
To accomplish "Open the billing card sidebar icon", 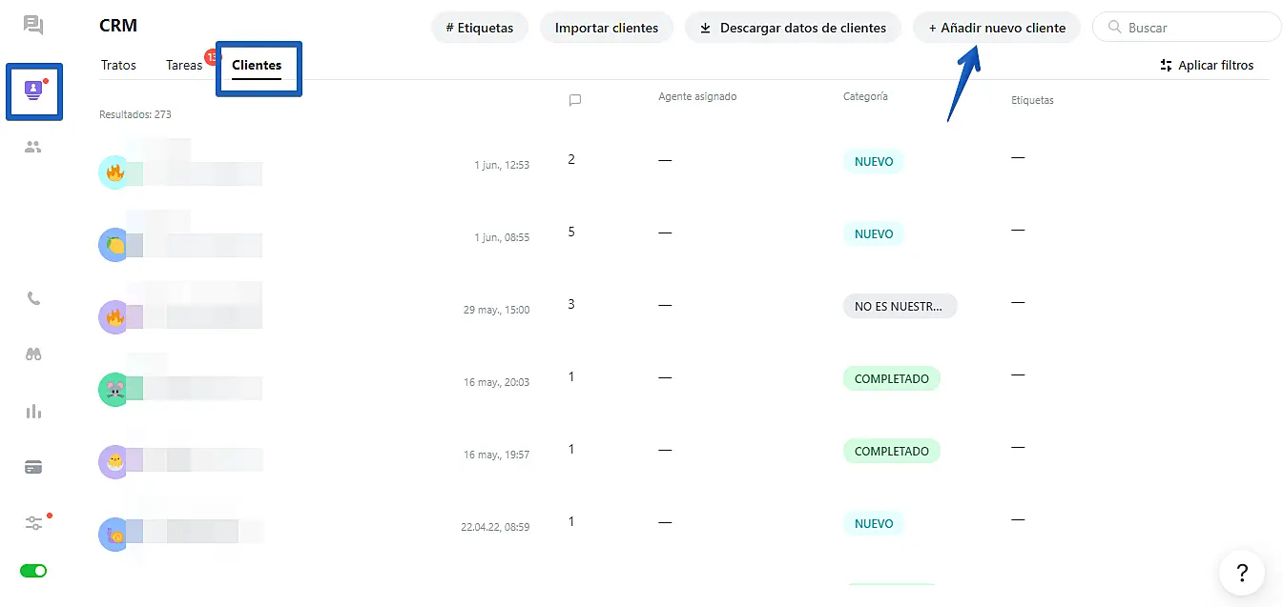I will [33, 467].
